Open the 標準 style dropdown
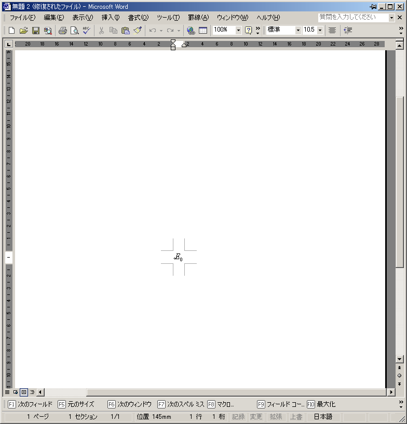The width and height of the screenshot is (407, 424). pyautogui.click(x=298, y=30)
